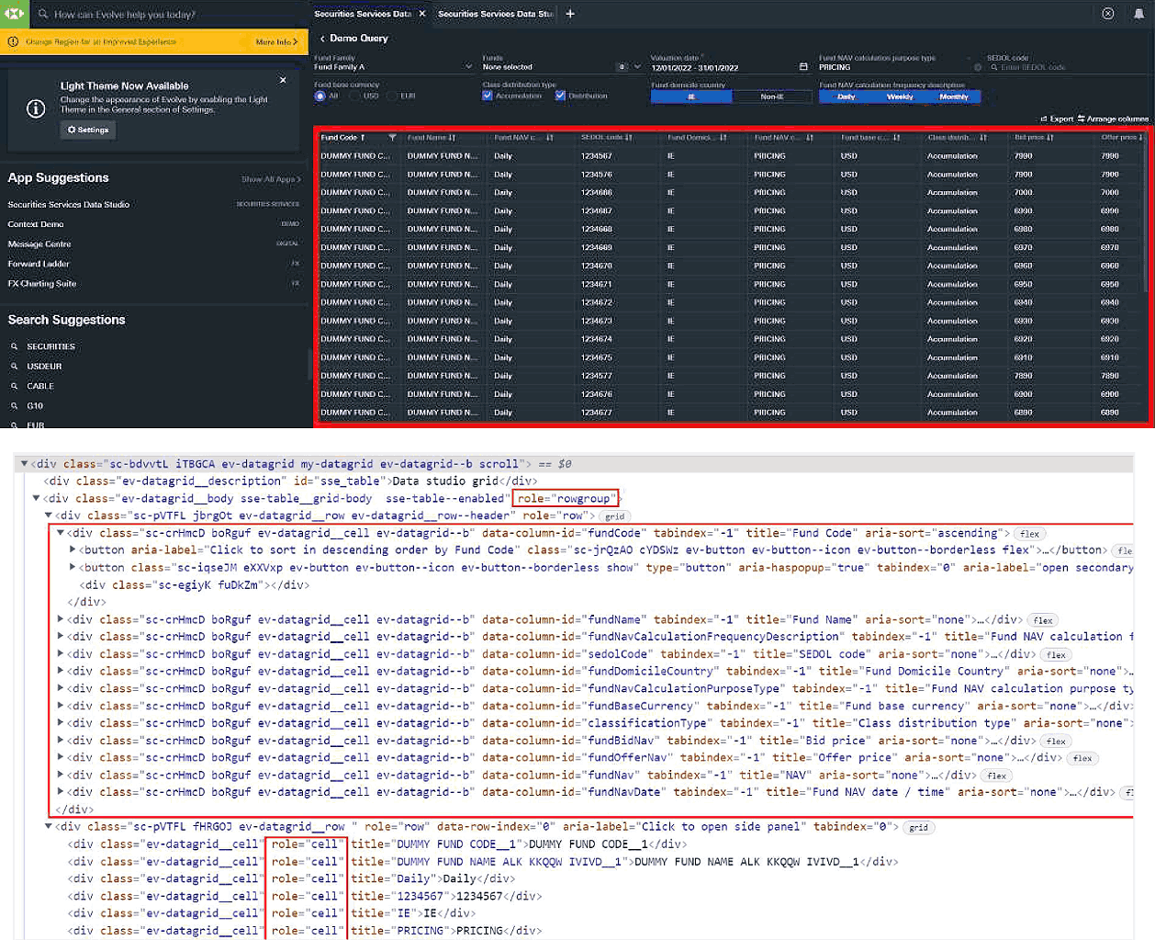
Task: Open the Funds 'None selected' dropdown
Action: pyautogui.click(x=561, y=66)
